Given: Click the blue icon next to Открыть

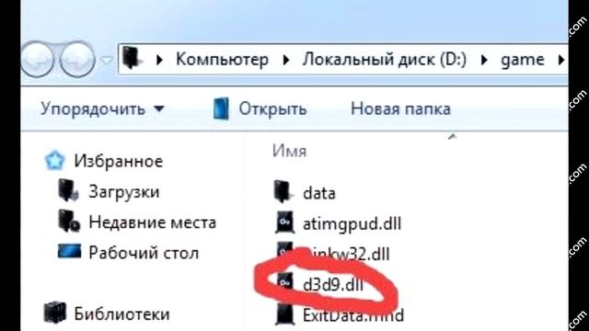Looking at the screenshot, I should [x=221, y=108].
